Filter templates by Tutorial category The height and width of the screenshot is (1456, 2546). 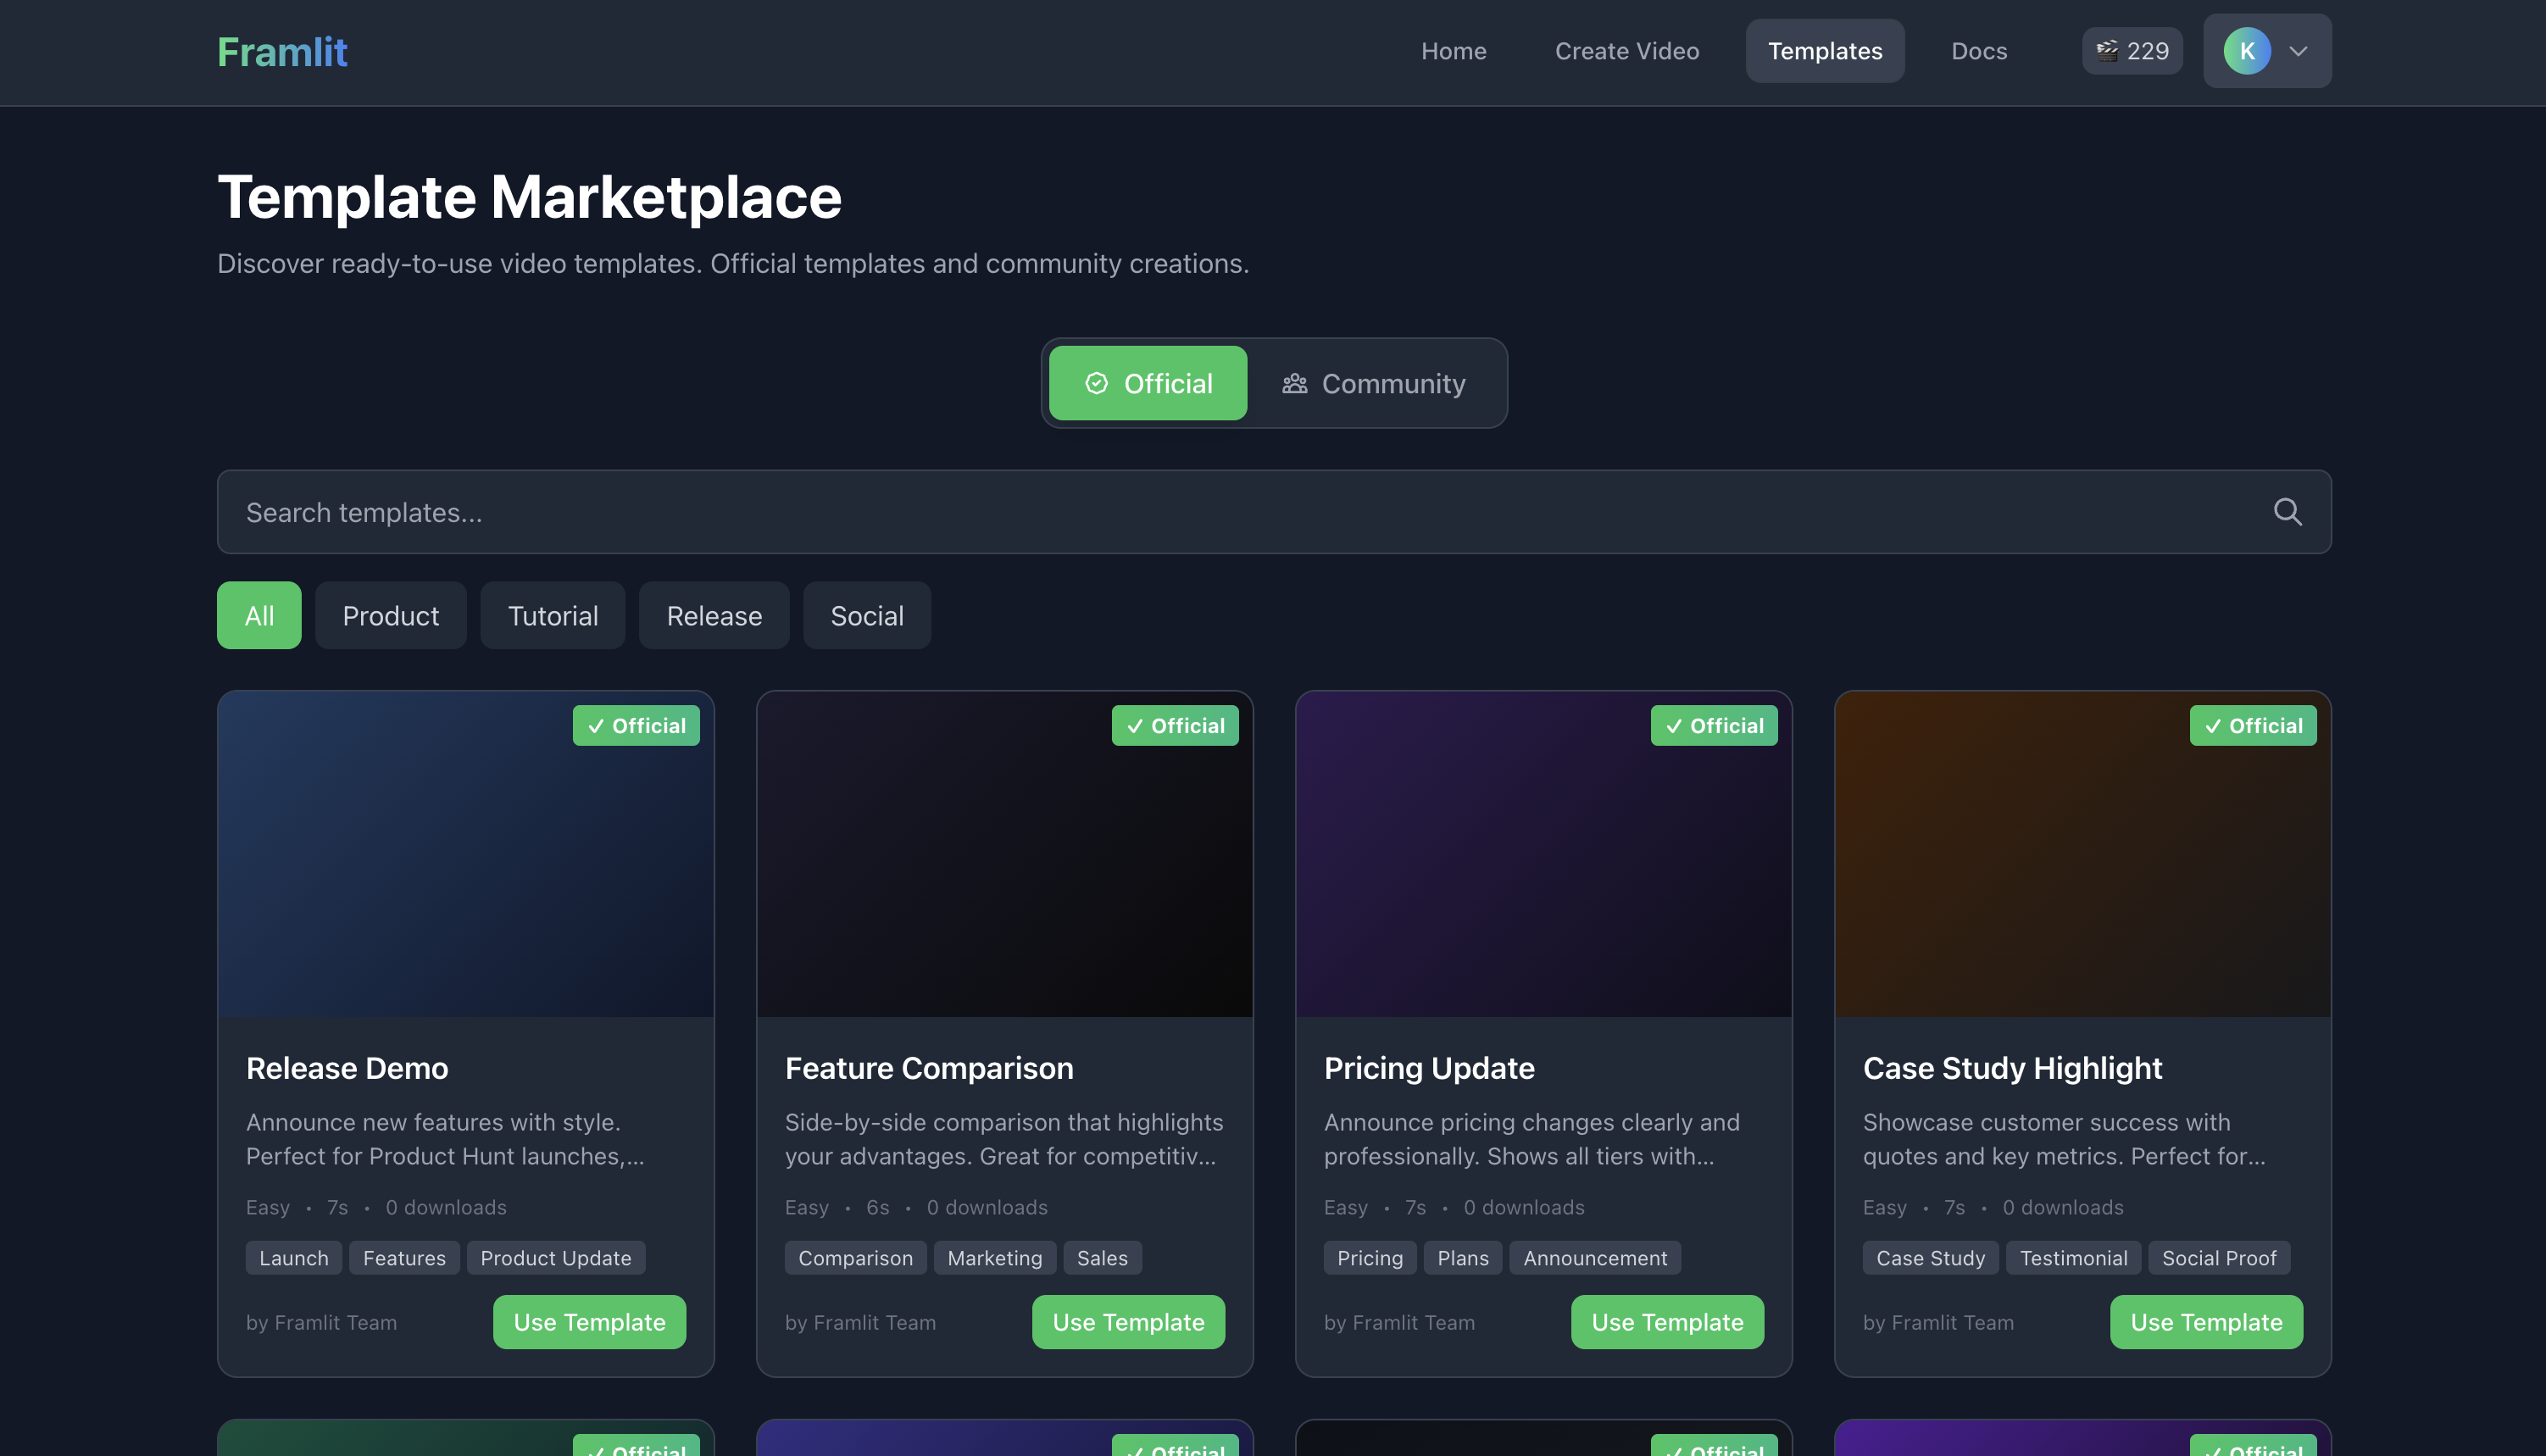[552, 616]
